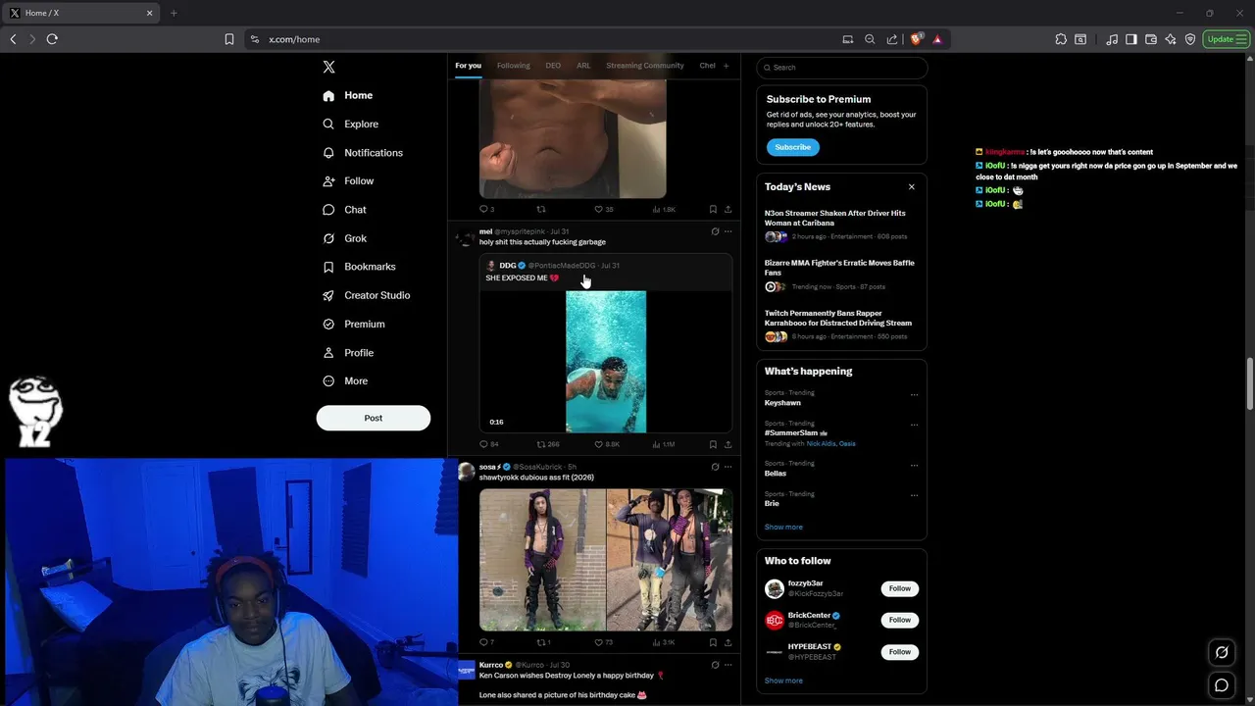The width and height of the screenshot is (1255, 706).
Task: Follow BrickCenter
Action: coord(899,620)
